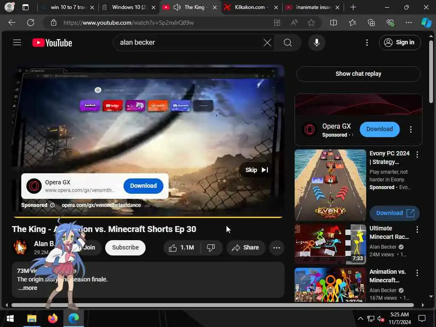The image size is (436, 327).
Task: Select the address bar URL
Action: click(129, 23)
